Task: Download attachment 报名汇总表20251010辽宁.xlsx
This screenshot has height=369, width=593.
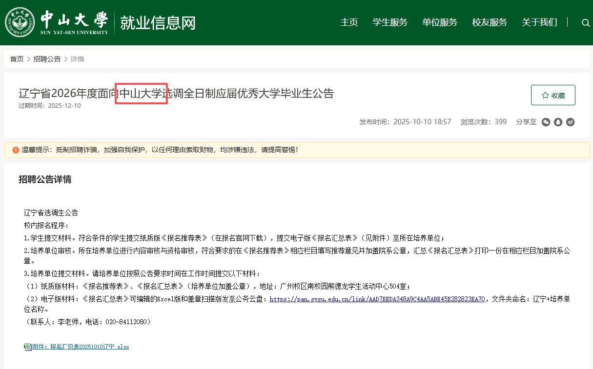Action: [x=81, y=347]
